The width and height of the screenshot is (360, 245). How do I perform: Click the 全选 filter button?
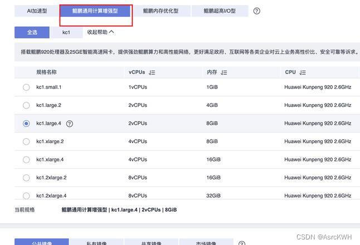(x=32, y=32)
